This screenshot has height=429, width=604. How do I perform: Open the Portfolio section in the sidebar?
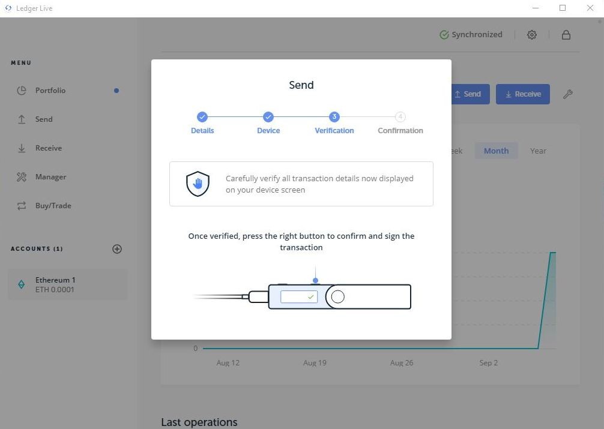[50, 90]
